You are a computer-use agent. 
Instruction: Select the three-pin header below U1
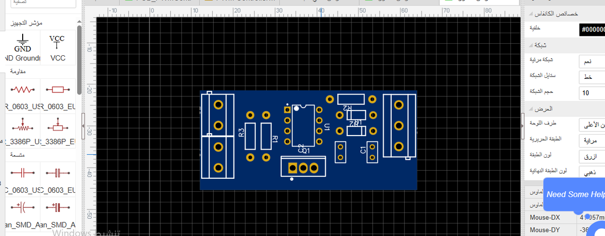coord(303,167)
